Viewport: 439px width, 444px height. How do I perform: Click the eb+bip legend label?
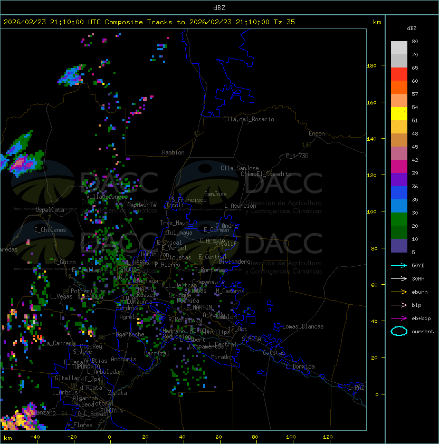click(x=421, y=318)
